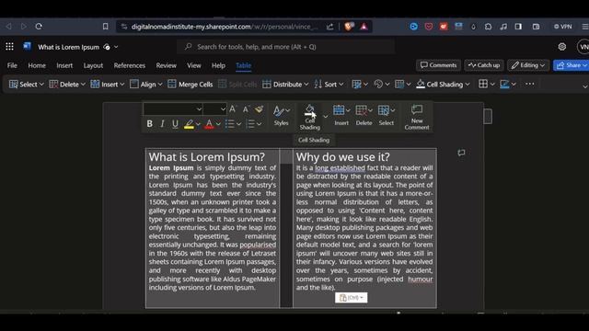The height and width of the screenshot is (331, 589).
Task: Open the ribbon Delete dropdown
Action: click(x=67, y=84)
